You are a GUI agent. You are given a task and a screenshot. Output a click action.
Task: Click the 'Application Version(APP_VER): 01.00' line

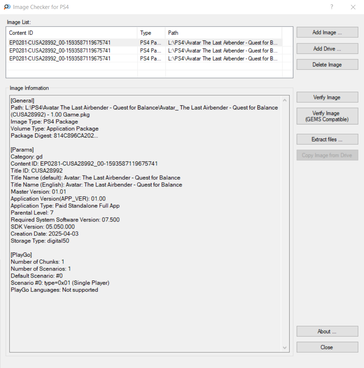click(58, 199)
